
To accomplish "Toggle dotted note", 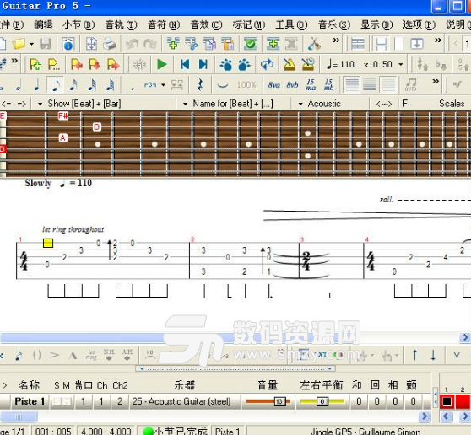I will point(133,89).
